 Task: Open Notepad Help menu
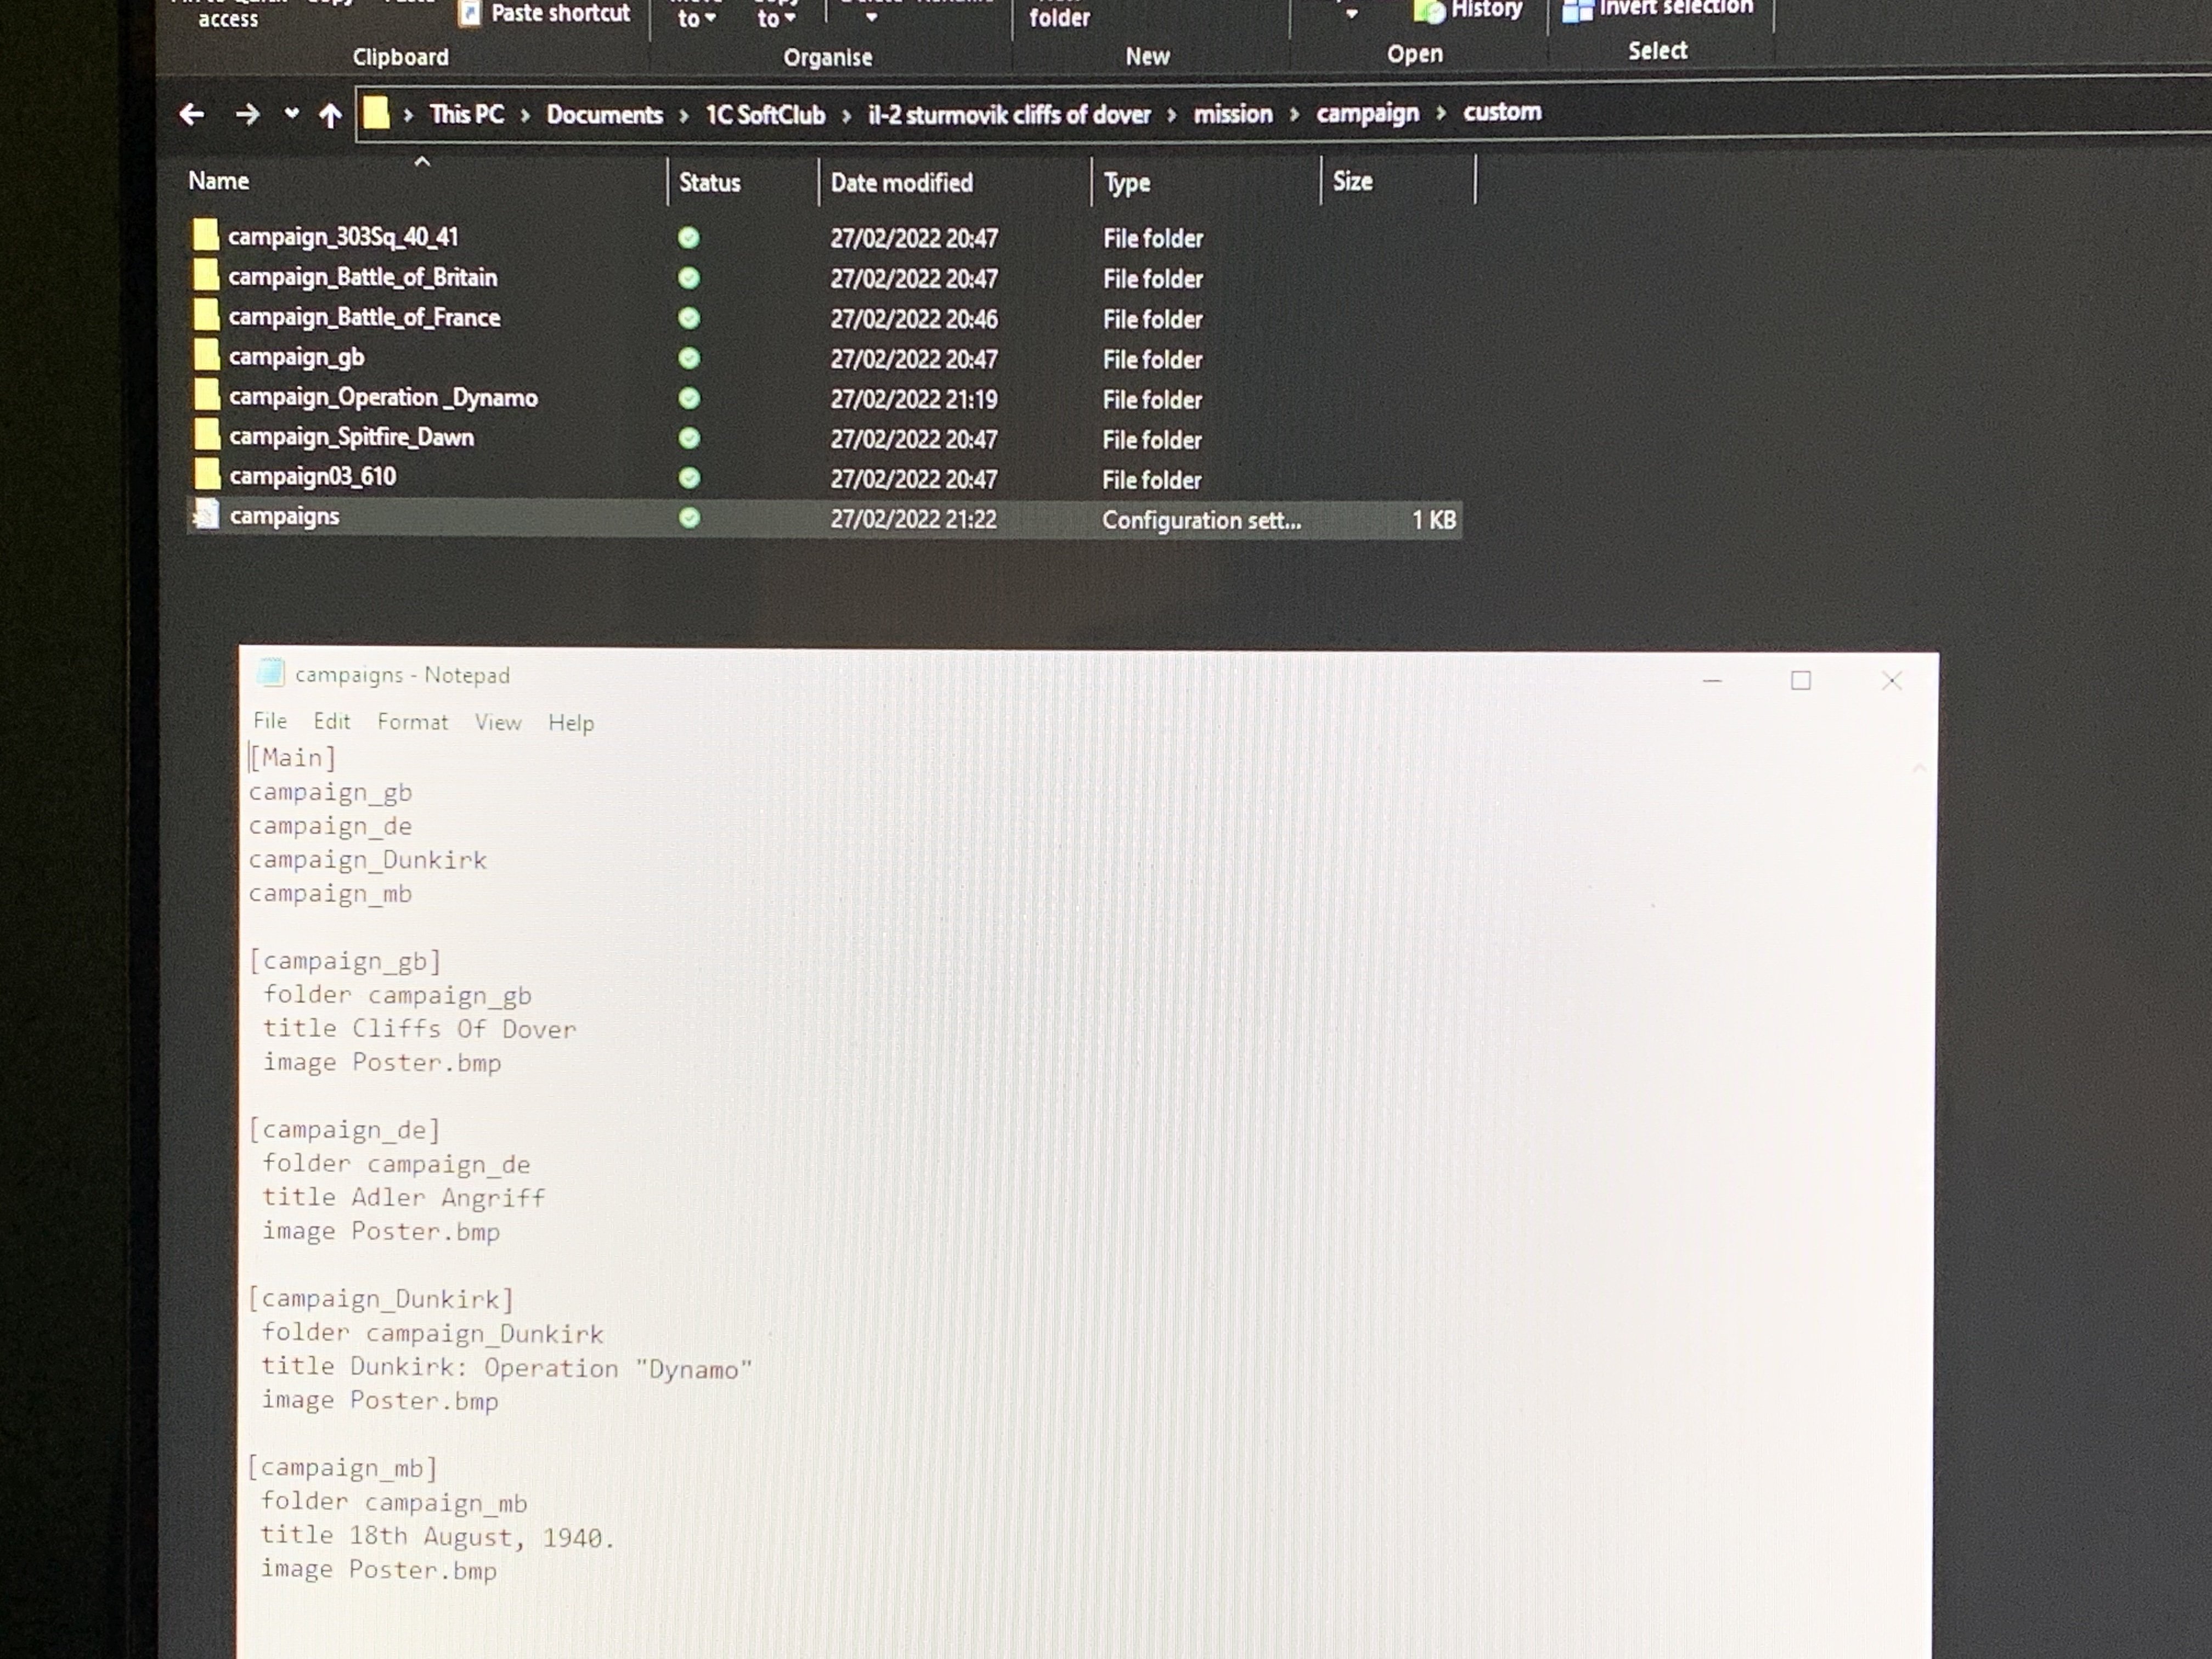coord(571,723)
